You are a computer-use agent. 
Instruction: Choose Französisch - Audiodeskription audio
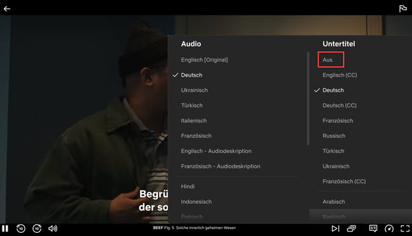pyautogui.click(x=221, y=166)
